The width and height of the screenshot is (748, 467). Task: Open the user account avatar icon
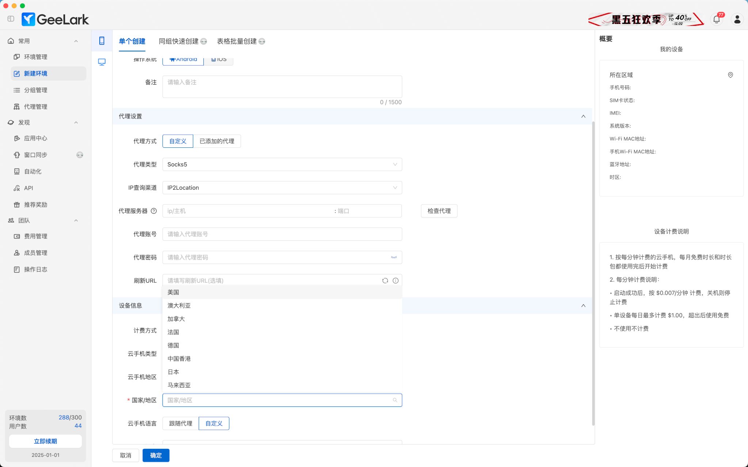(x=737, y=19)
